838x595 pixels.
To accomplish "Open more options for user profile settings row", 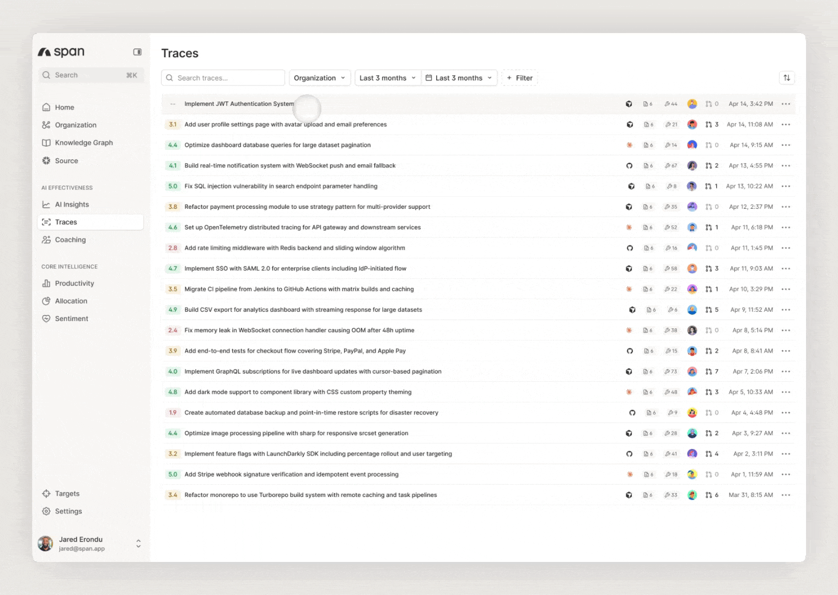I will (786, 125).
